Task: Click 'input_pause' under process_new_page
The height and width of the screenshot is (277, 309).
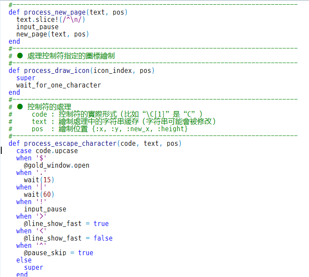Action: (37, 27)
